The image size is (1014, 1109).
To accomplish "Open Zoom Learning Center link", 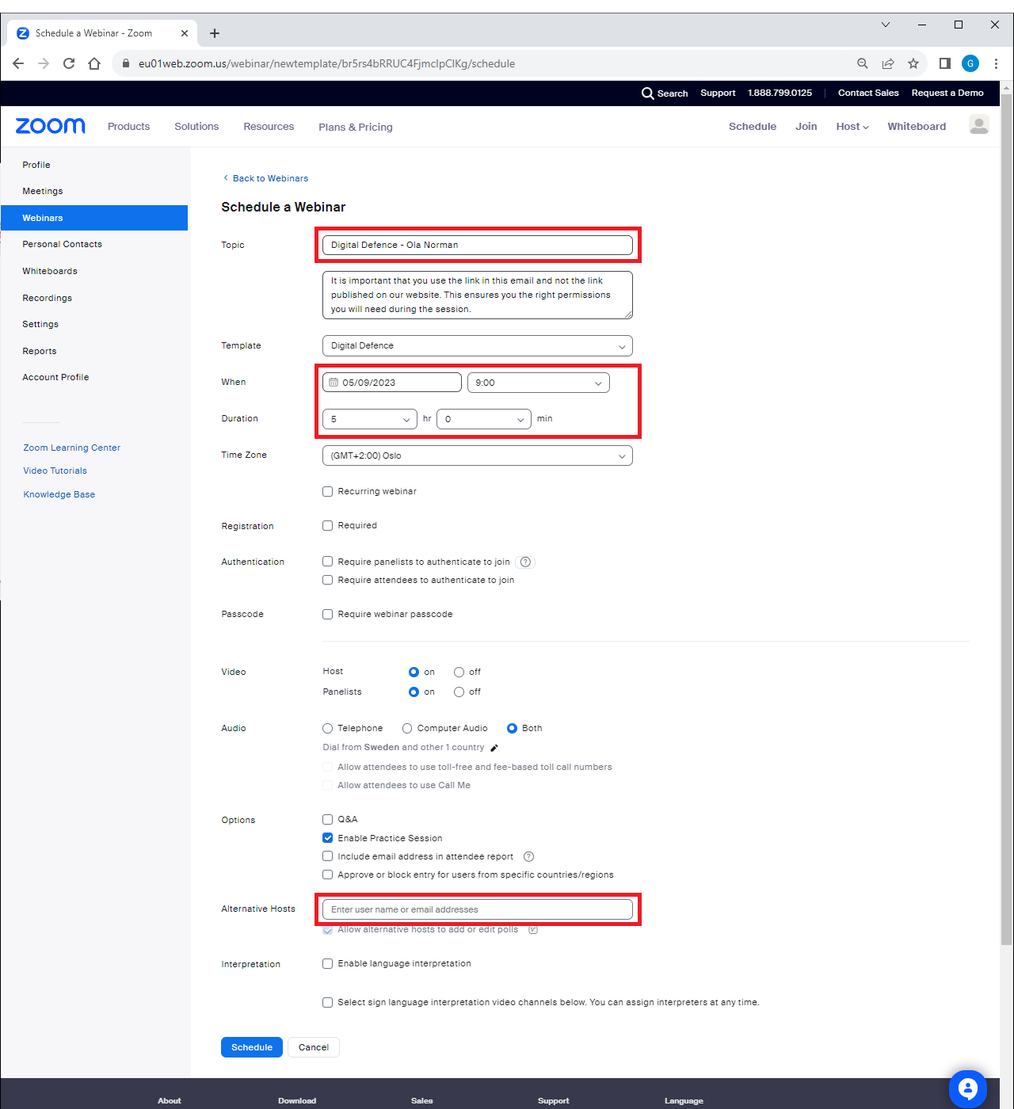I will (72, 448).
